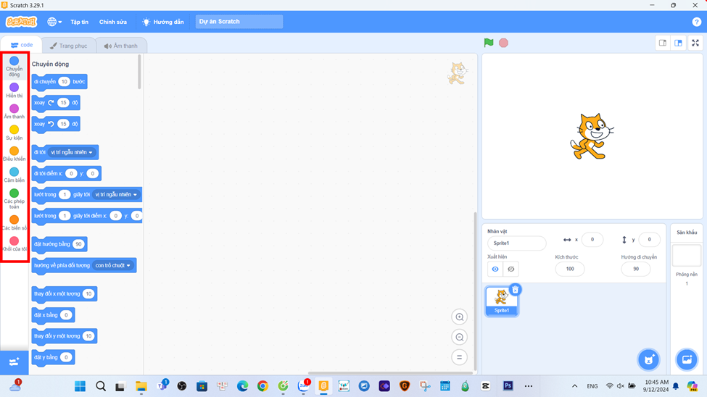Click the red stop button
The width and height of the screenshot is (707, 397).
pyautogui.click(x=504, y=43)
